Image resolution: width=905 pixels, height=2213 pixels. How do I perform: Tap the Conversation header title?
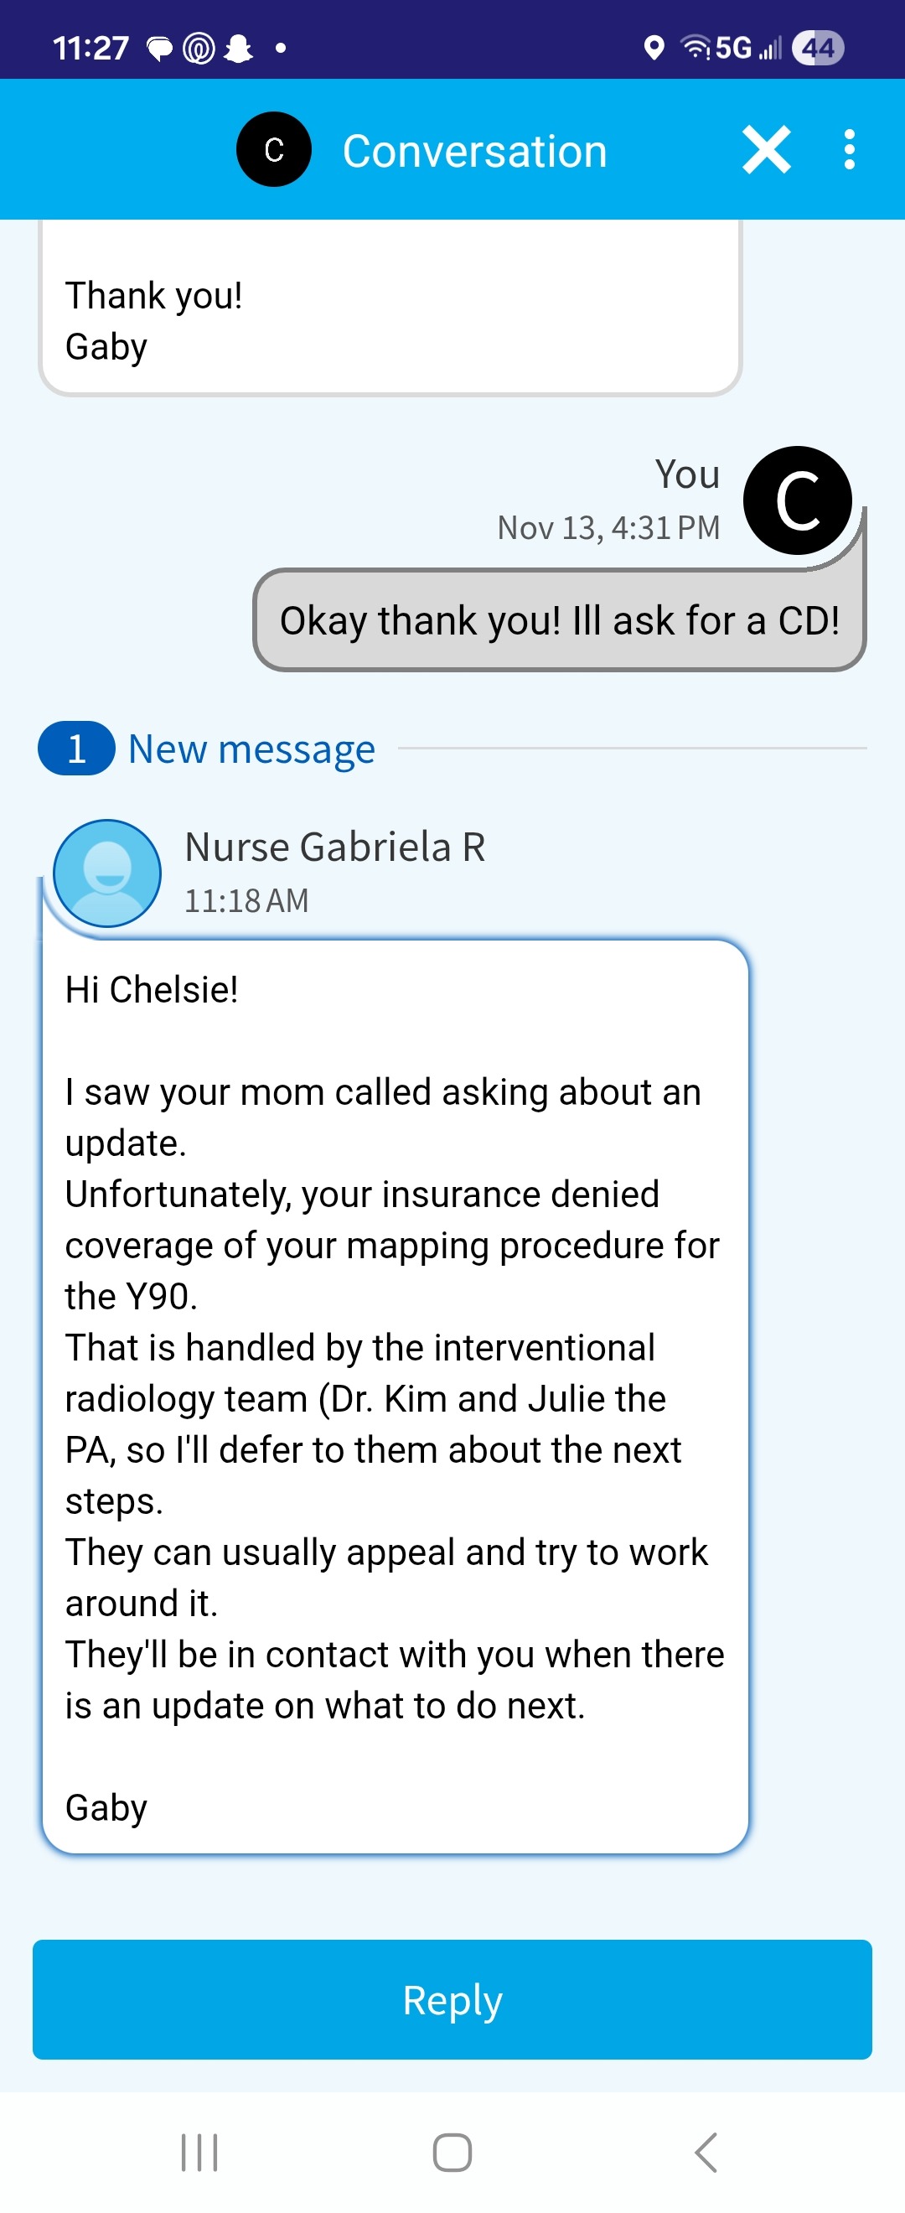475,152
